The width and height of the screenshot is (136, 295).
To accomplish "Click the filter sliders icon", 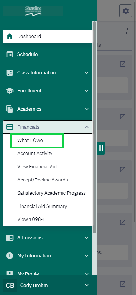I will coord(127,31).
